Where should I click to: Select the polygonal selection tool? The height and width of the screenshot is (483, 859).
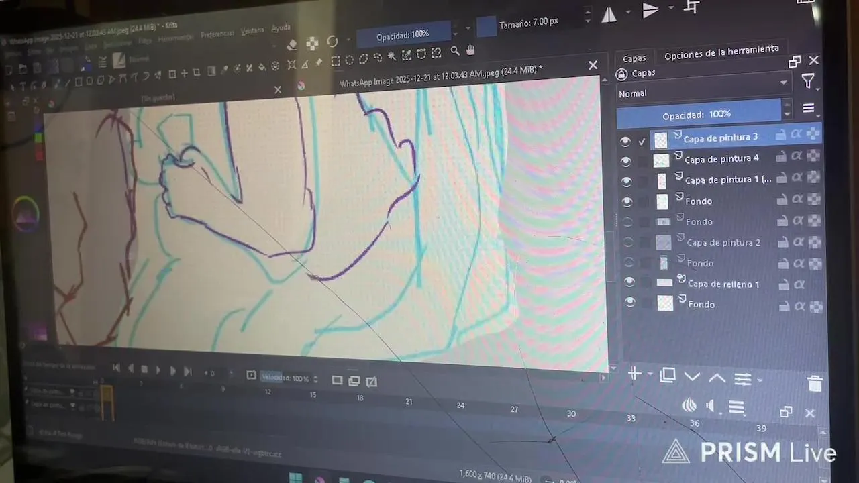pyautogui.click(x=363, y=59)
